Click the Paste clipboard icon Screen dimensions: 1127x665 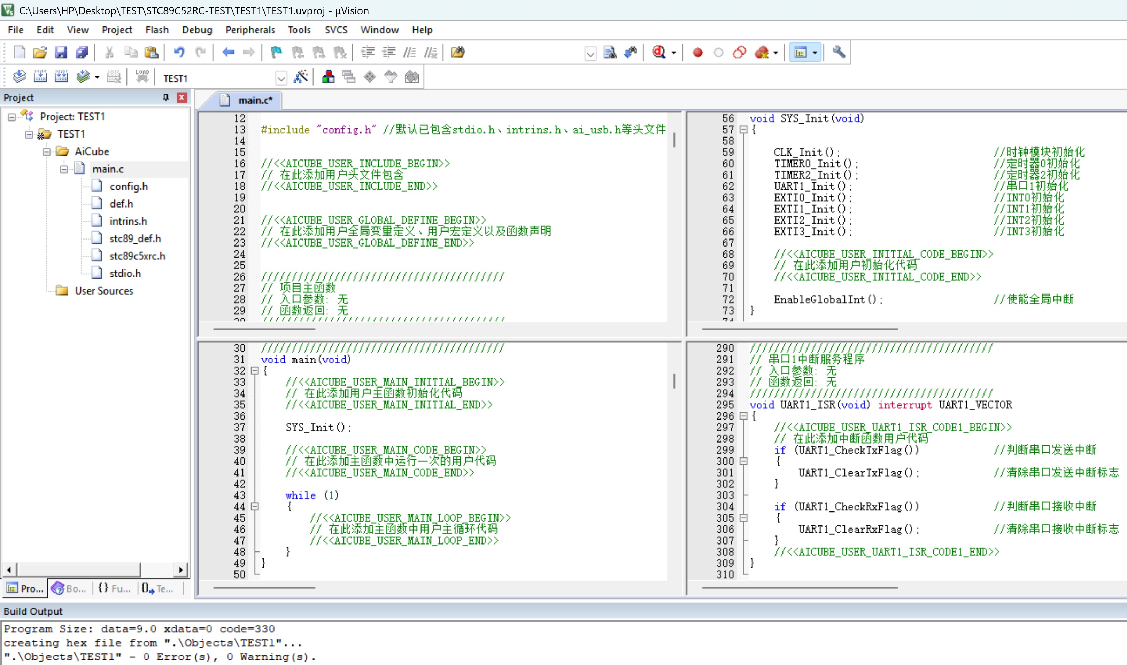click(x=152, y=53)
